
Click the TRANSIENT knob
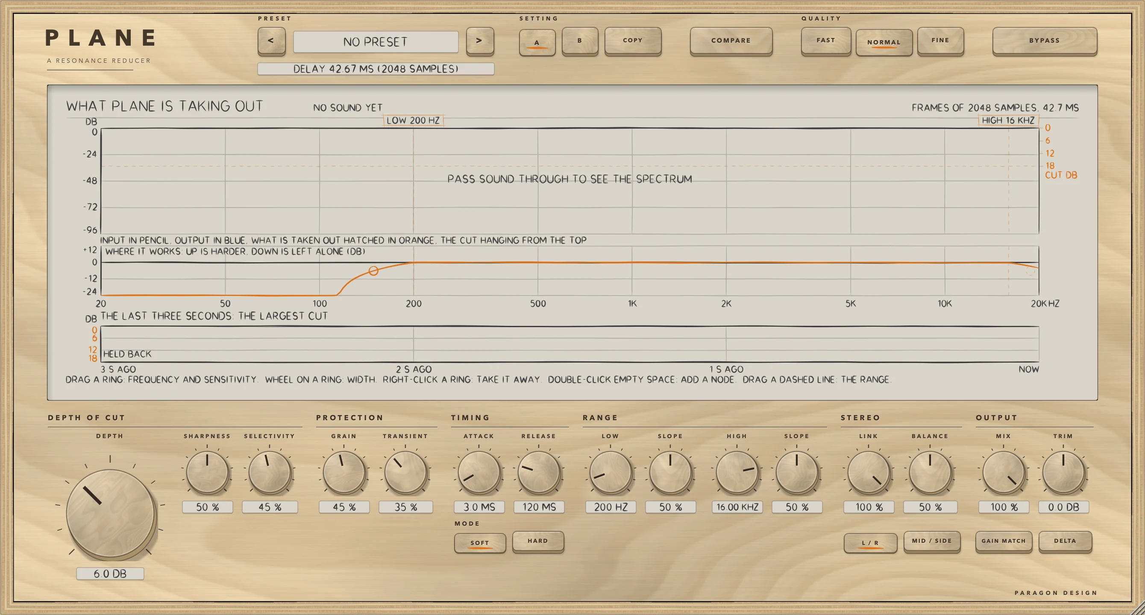(405, 472)
